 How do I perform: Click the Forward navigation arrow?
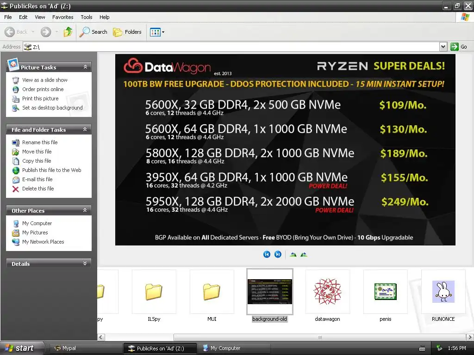(x=46, y=32)
